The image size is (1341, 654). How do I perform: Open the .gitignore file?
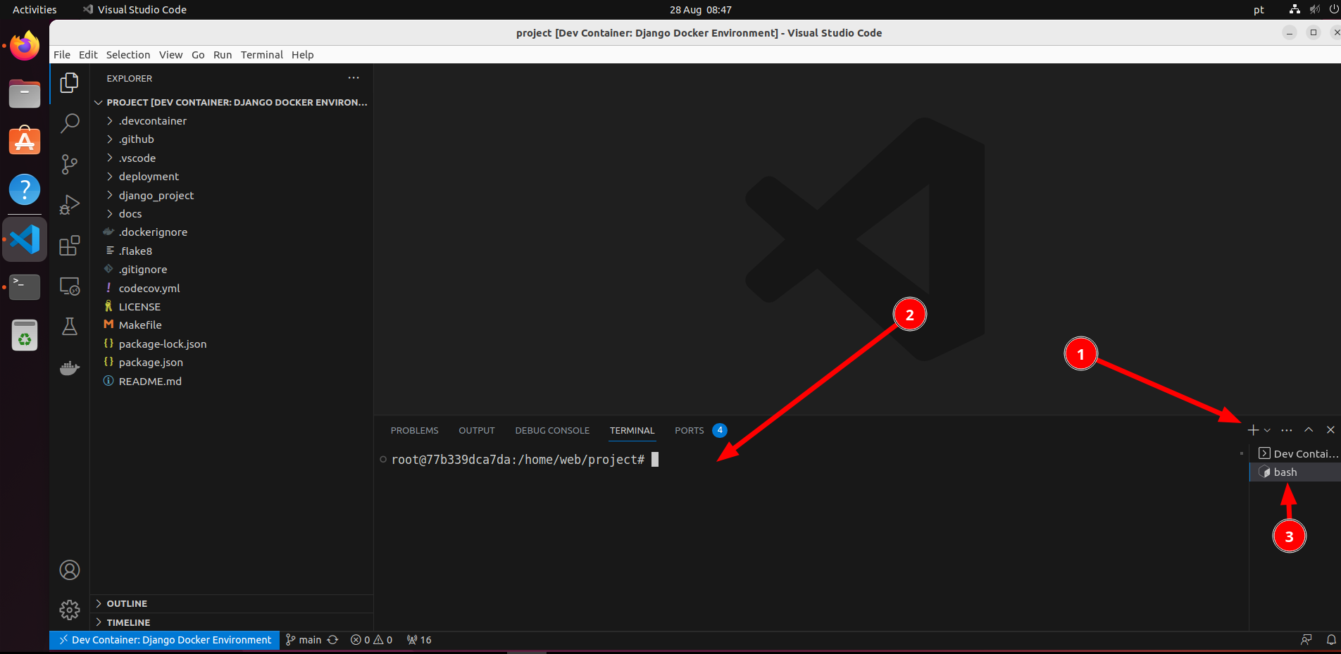click(232, 270)
